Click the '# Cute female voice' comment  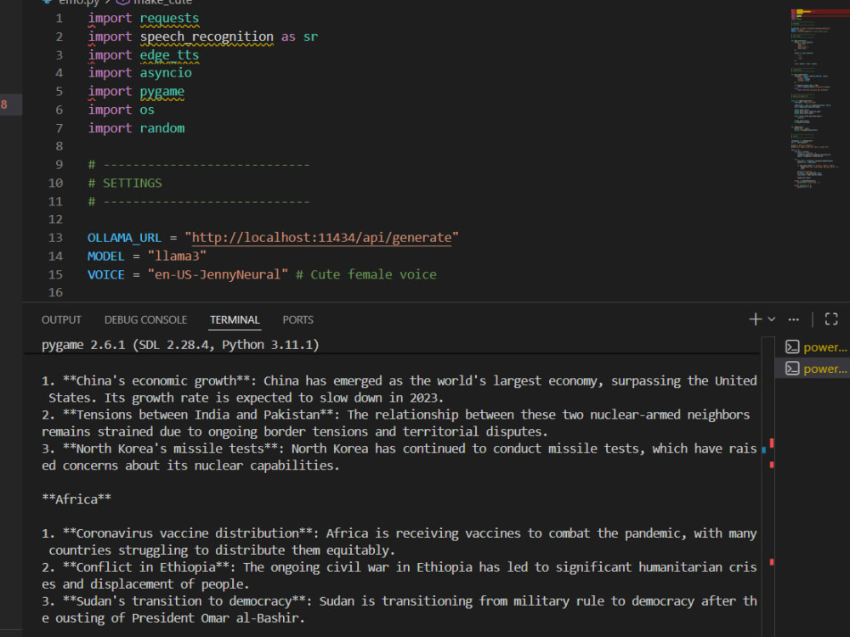[365, 274]
